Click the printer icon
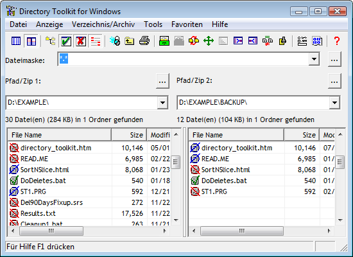Viewport: 353px width, 257px height. pyautogui.click(x=144, y=41)
